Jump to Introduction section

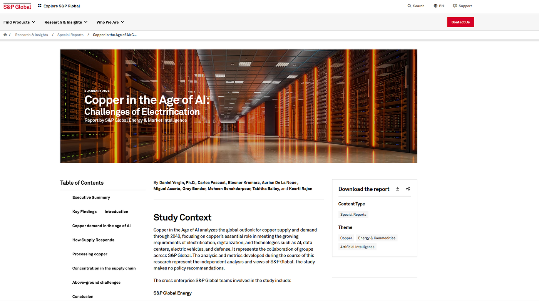[x=116, y=212]
